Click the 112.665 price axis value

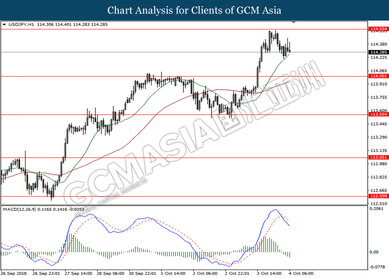[x=378, y=190]
